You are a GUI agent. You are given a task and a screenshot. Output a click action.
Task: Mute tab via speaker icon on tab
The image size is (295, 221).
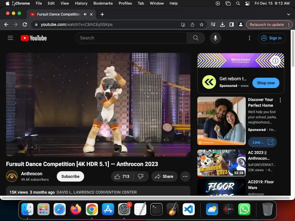pyautogui.click(x=85, y=14)
